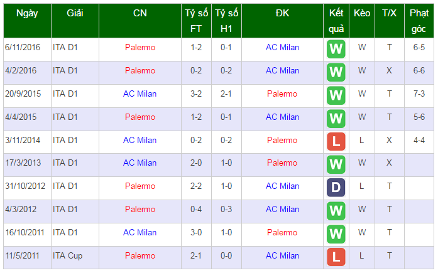Click the 0-4 full-time score for 4/3/2012
This screenshot has height=273, width=438.
pyautogui.click(x=196, y=209)
